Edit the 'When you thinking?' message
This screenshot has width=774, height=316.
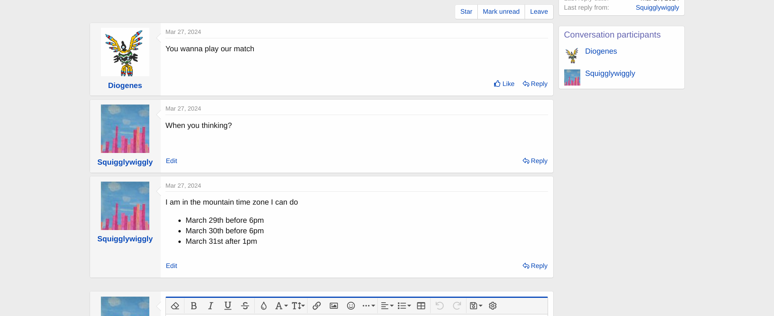click(x=172, y=161)
